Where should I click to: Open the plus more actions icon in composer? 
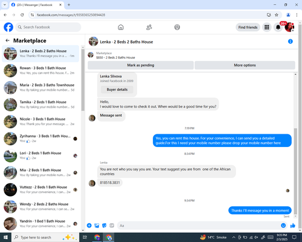click(89, 226)
